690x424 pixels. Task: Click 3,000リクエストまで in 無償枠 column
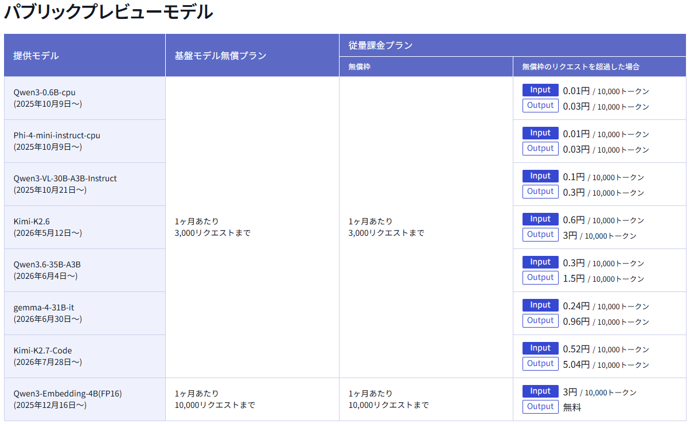point(386,233)
